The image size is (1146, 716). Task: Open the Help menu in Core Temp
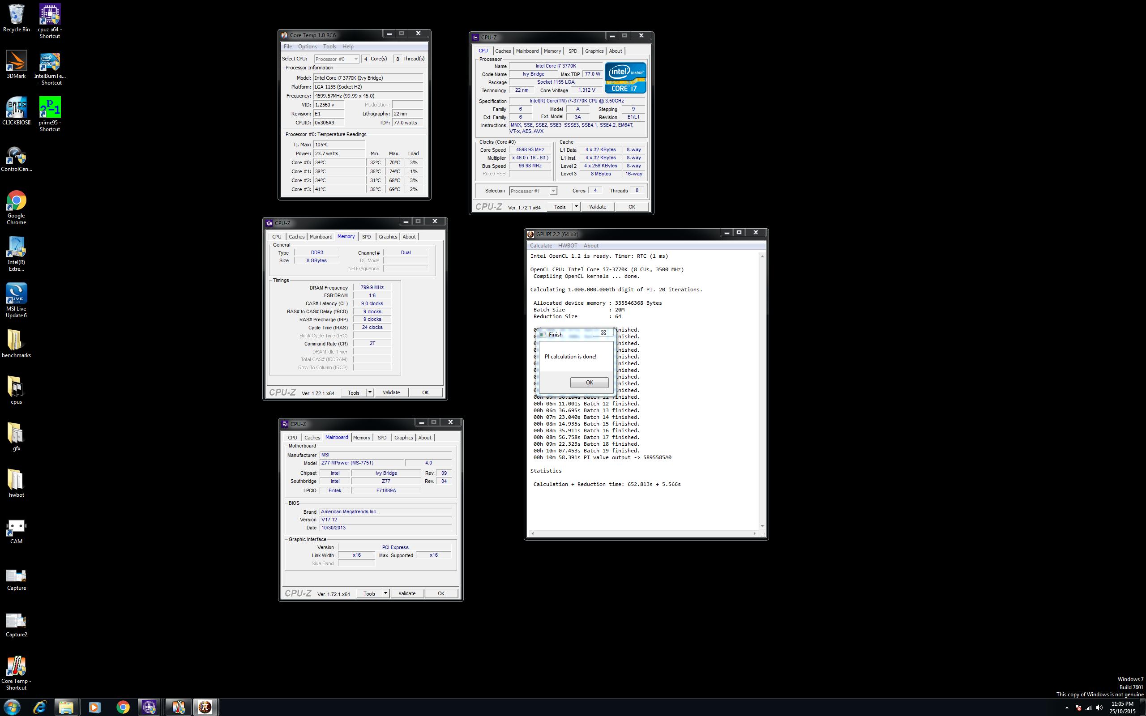(348, 47)
